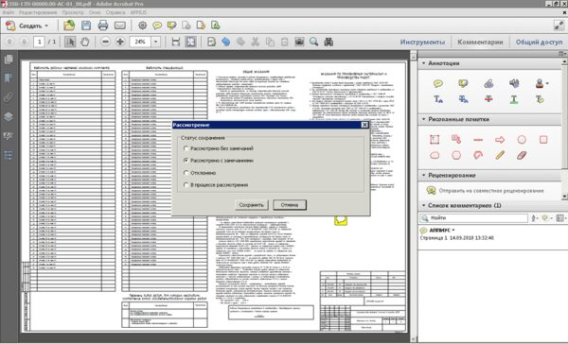
Task: Collapse the Список комментариев section
Action: 424,205
